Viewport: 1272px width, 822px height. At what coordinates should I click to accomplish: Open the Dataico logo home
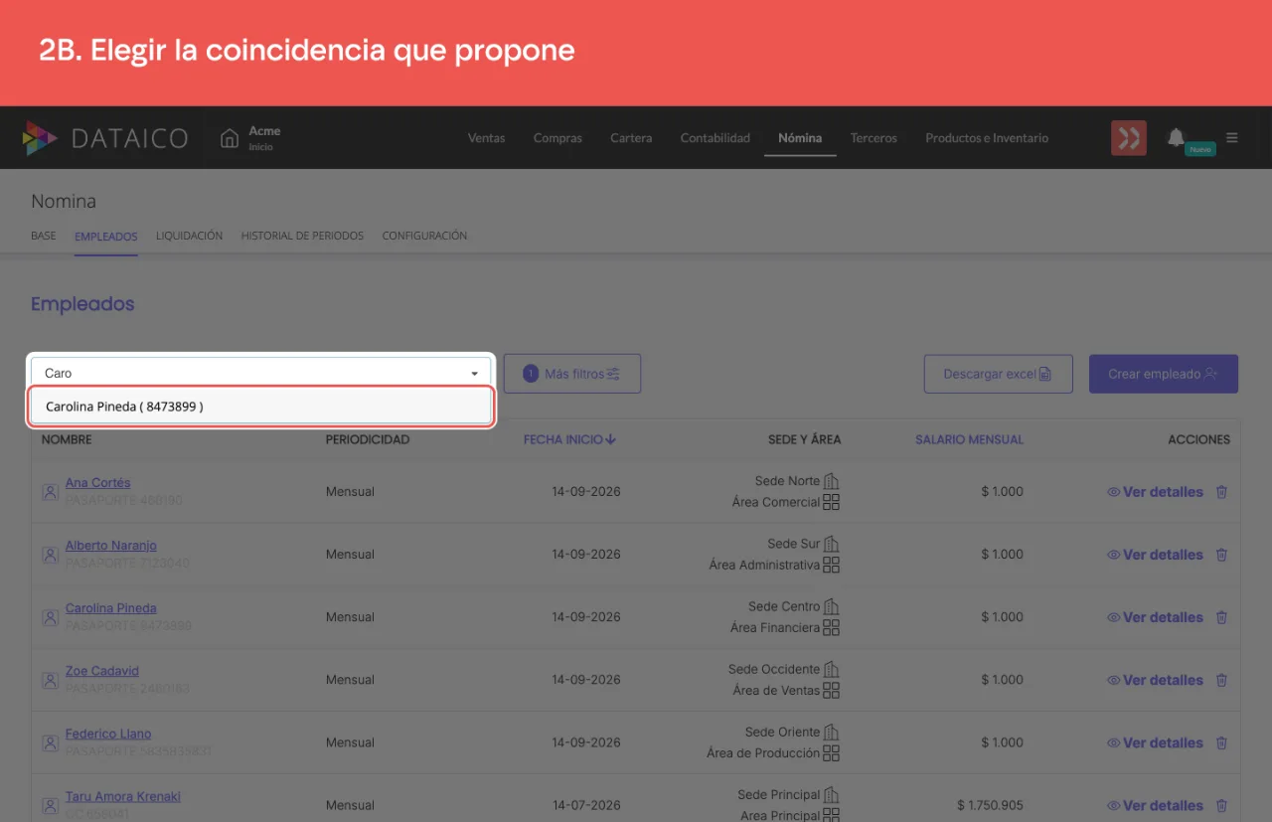[x=105, y=138]
